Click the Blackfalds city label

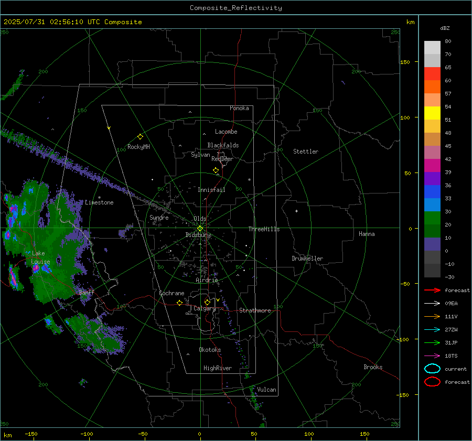(x=223, y=145)
